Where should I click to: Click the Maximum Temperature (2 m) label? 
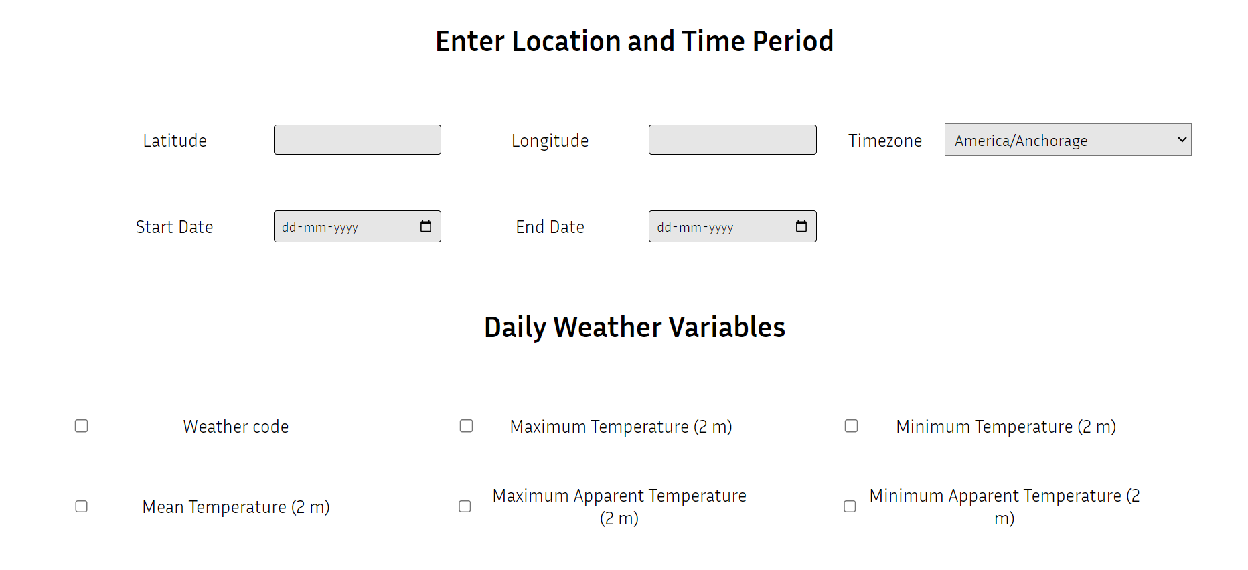[621, 427]
